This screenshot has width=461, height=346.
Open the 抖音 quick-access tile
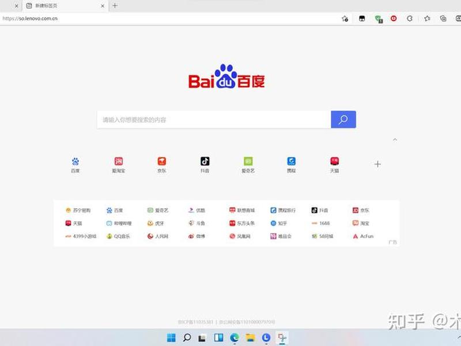pyautogui.click(x=205, y=165)
